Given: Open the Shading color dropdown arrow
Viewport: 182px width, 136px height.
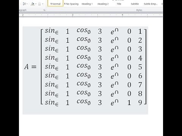Looking at the screenshot, I should 36,4.
